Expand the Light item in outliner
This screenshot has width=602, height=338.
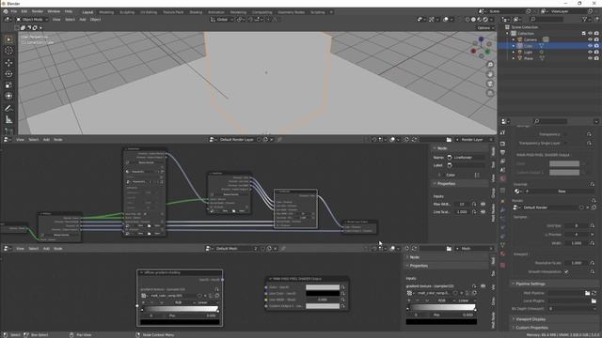[514, 52]
